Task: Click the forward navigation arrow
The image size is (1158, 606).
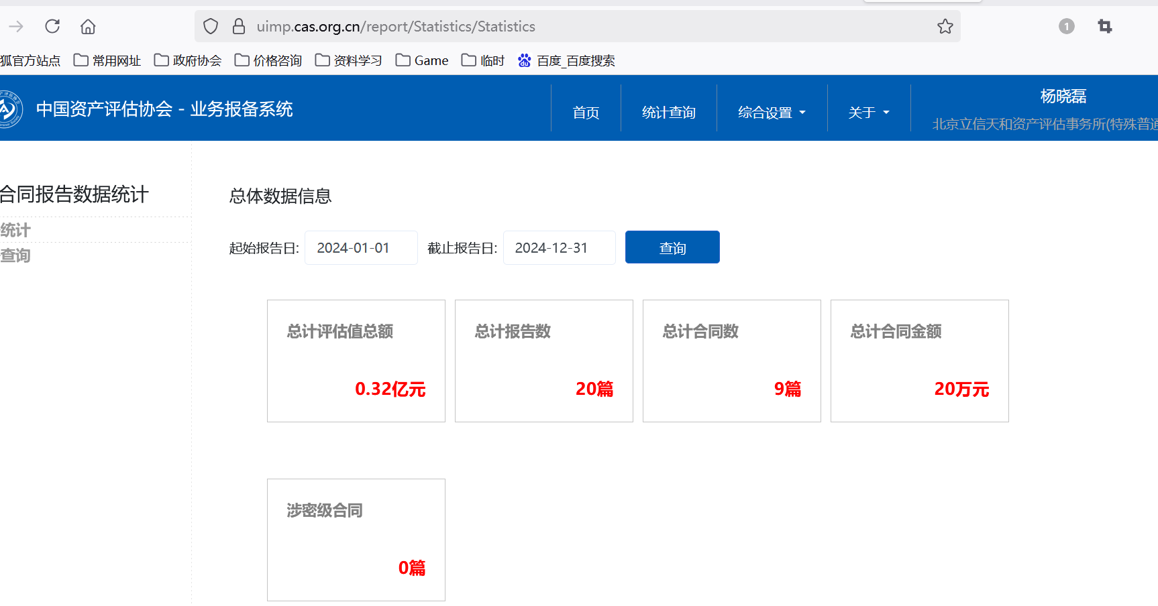Action: coord(16,27)
